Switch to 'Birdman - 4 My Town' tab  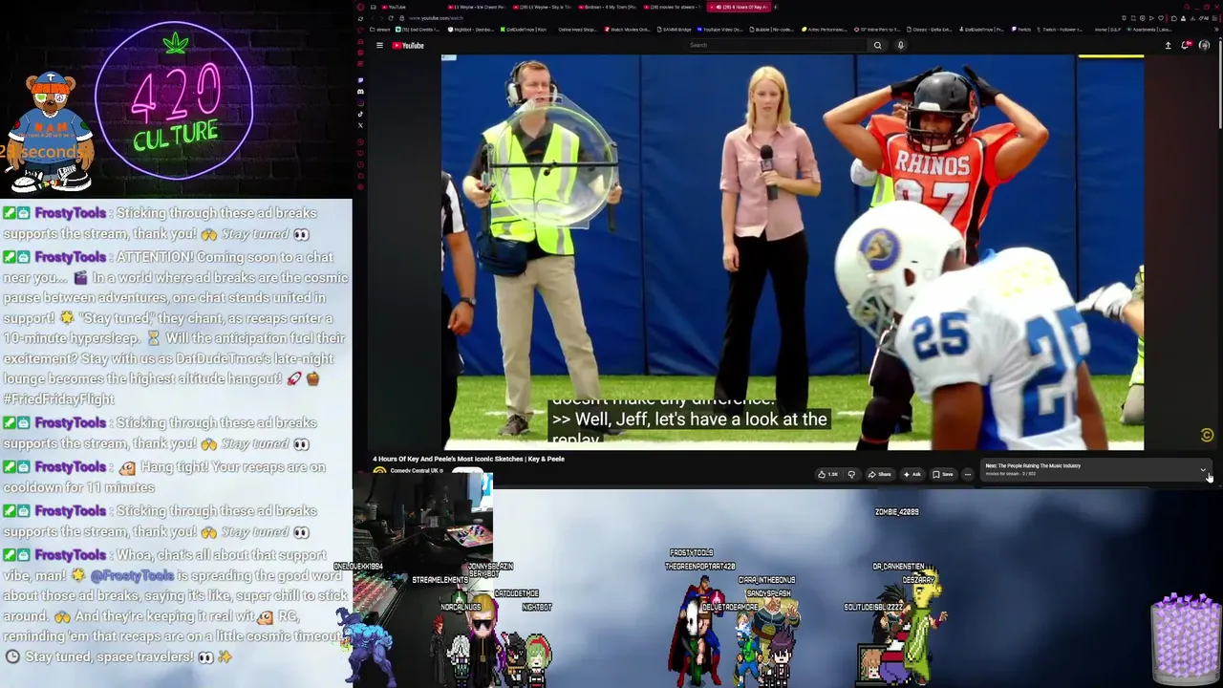608,7
